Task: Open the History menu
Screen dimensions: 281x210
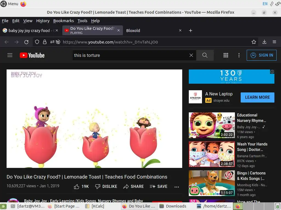Action: [x=43, y=21]
